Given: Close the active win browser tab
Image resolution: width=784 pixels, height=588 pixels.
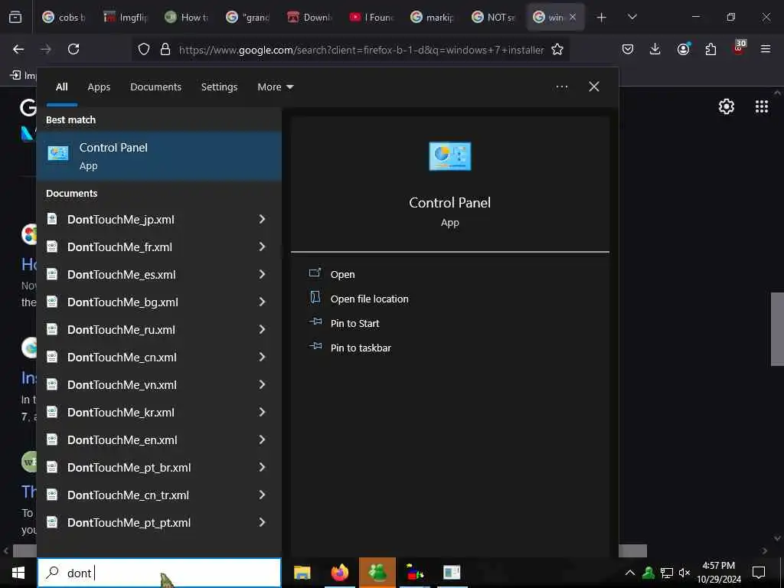Looking at the screenshot, I should [x=573, y=18].
